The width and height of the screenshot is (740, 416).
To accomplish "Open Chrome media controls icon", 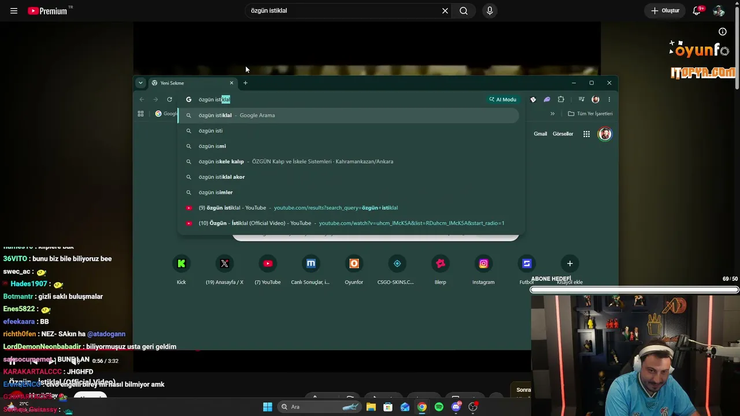I will tap(582, 99).
